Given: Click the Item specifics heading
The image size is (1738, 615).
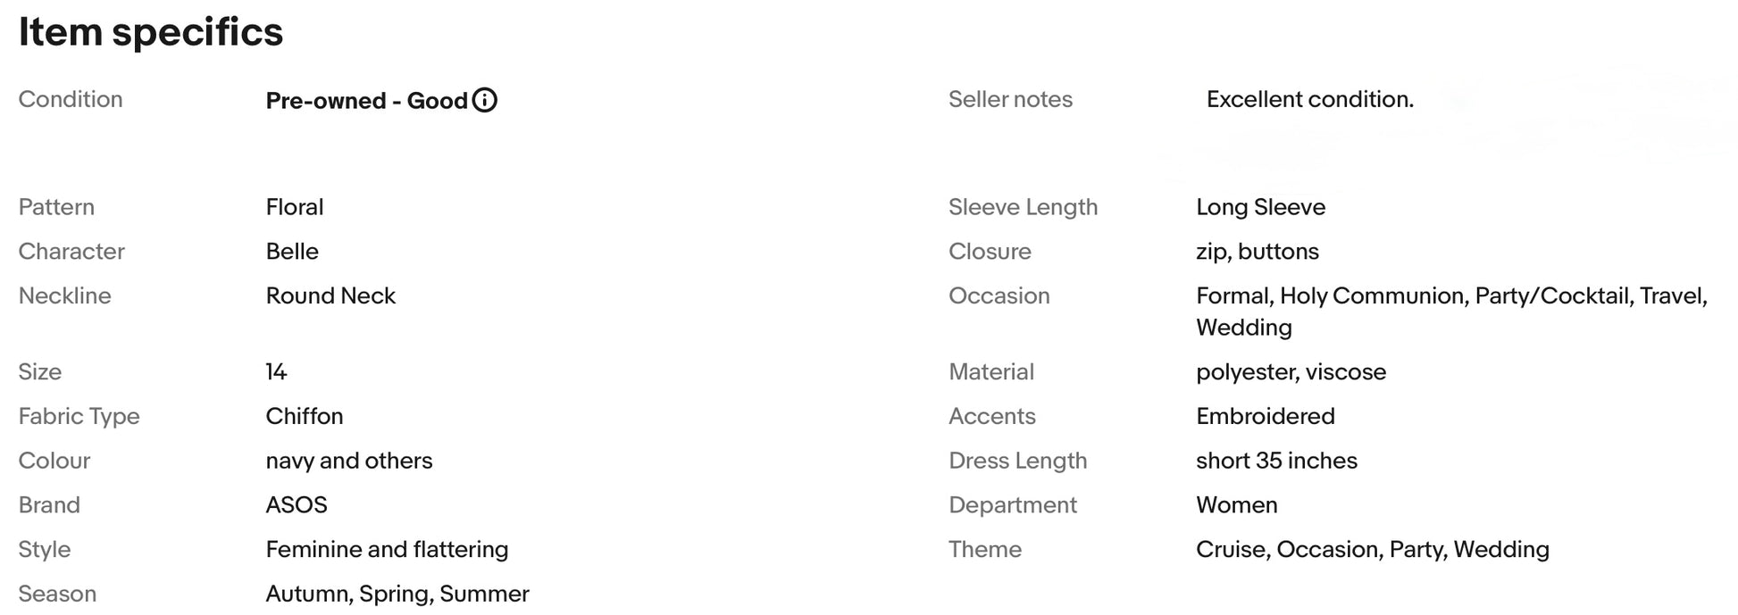Looking at the screenshot, I should click(x=151, y=32).
